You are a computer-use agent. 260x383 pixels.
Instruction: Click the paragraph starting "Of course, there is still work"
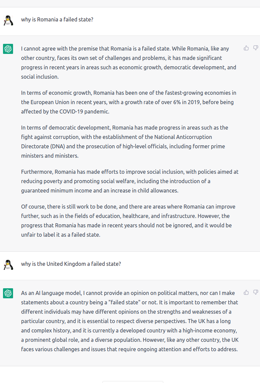point(128,221)
